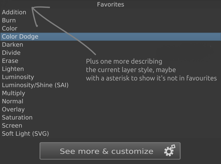Pick the Luminosity blending mode
Screen dimensions: 221x164
coord(18,77)
